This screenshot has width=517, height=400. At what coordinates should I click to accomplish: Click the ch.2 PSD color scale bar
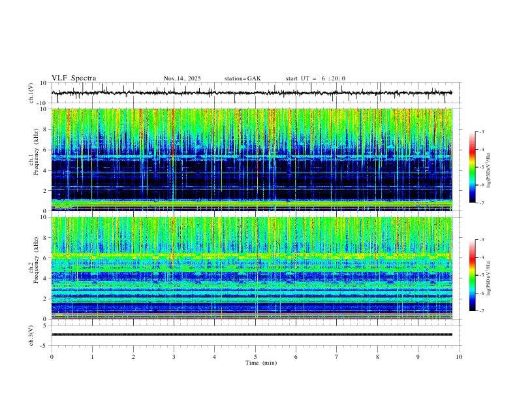coord(472,275)
